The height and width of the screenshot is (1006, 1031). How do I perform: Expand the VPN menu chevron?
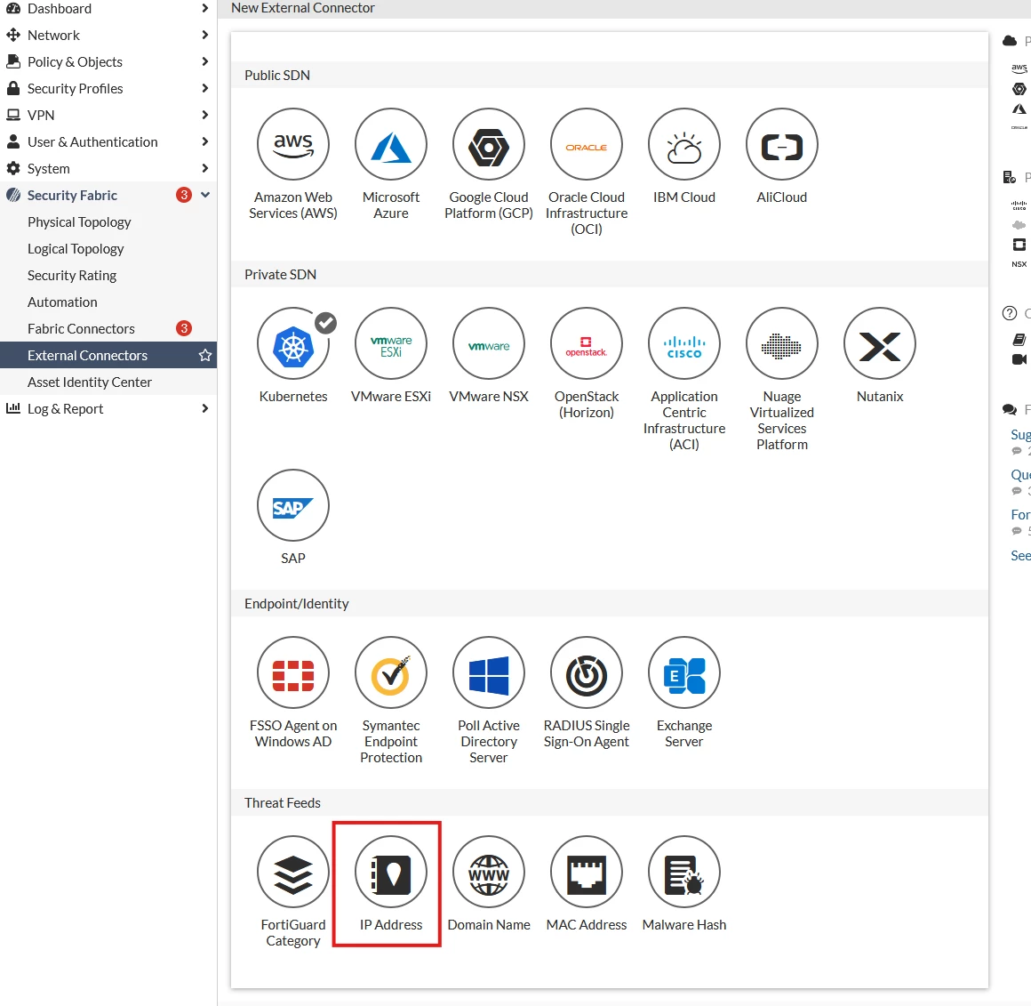click(205, 115)
